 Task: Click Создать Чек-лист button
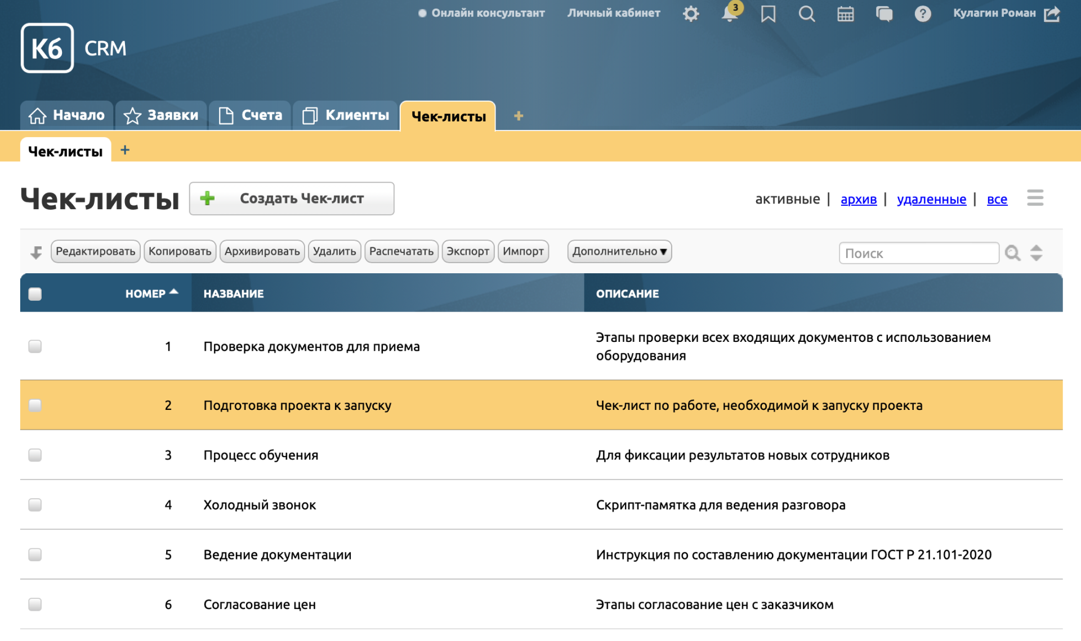point(292,198)
